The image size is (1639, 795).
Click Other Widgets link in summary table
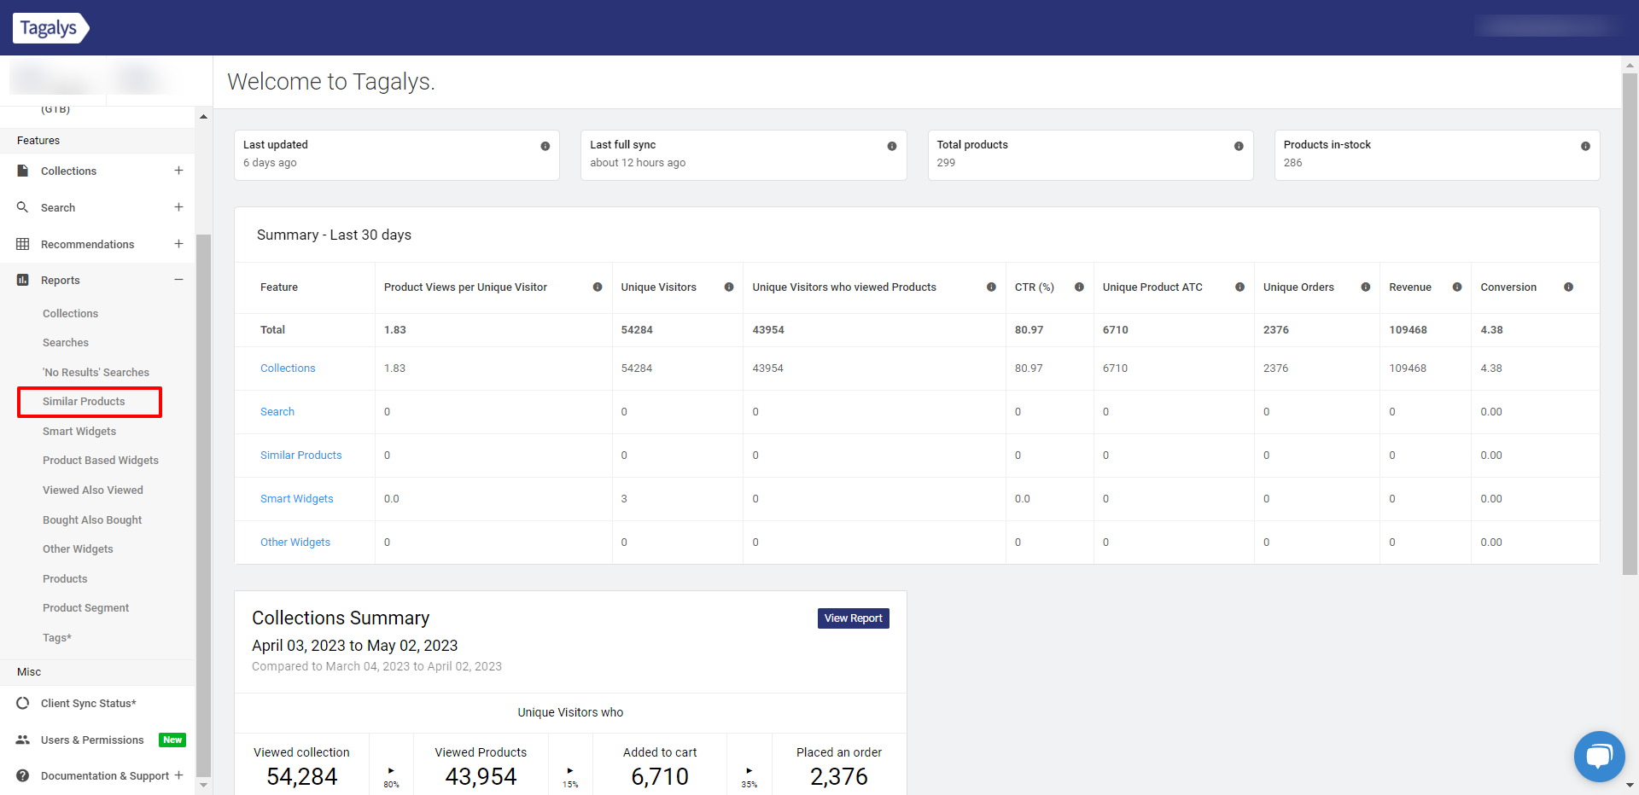[295, 542]
